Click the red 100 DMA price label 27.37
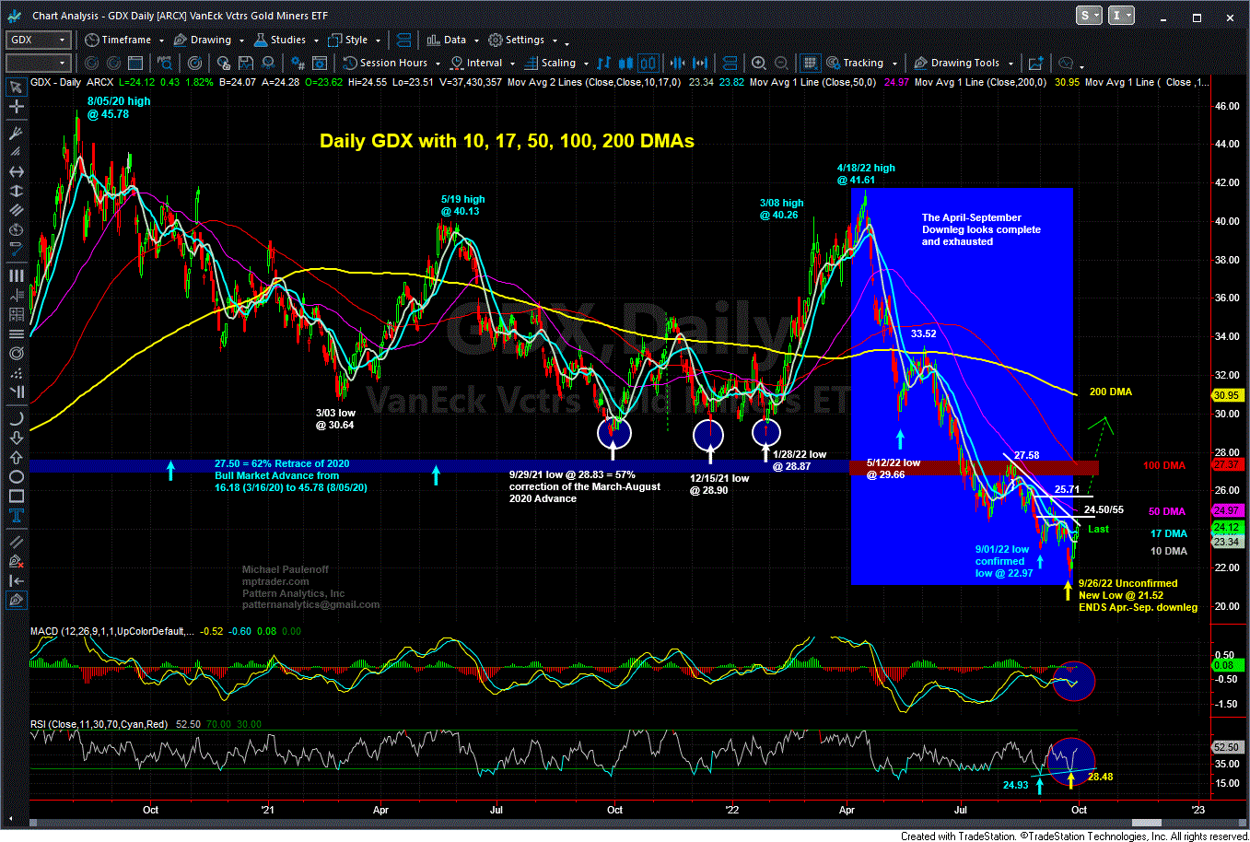 [1226, 464]
